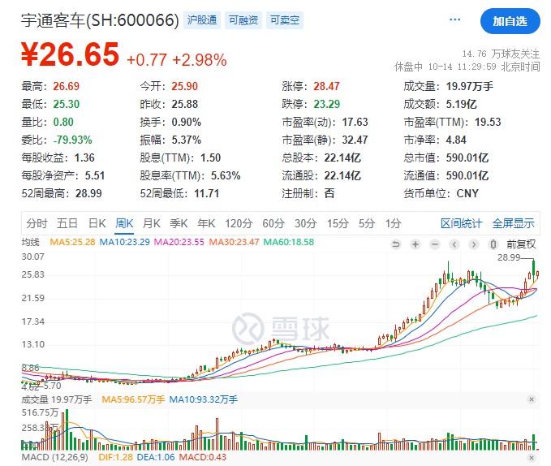
Task: Add stock via 加自选 button
Action: click(x=510, y=21)
